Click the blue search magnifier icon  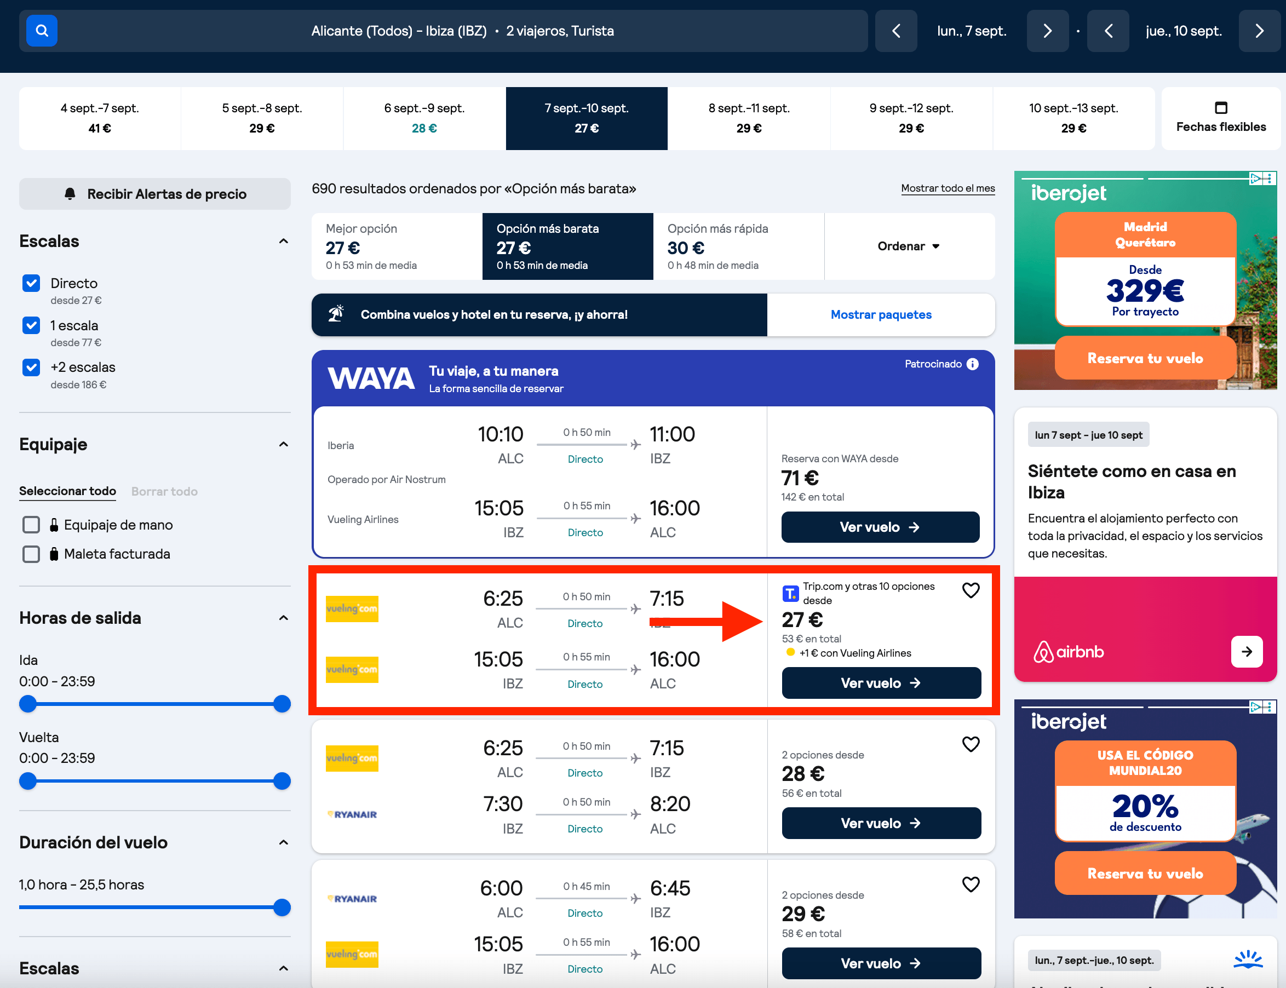[x=42, y=31]
